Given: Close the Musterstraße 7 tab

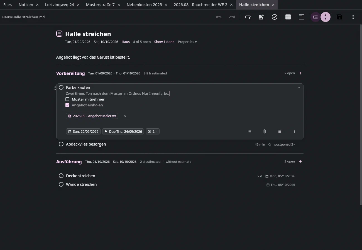Looking at the screenshot, I should point(119,5).
